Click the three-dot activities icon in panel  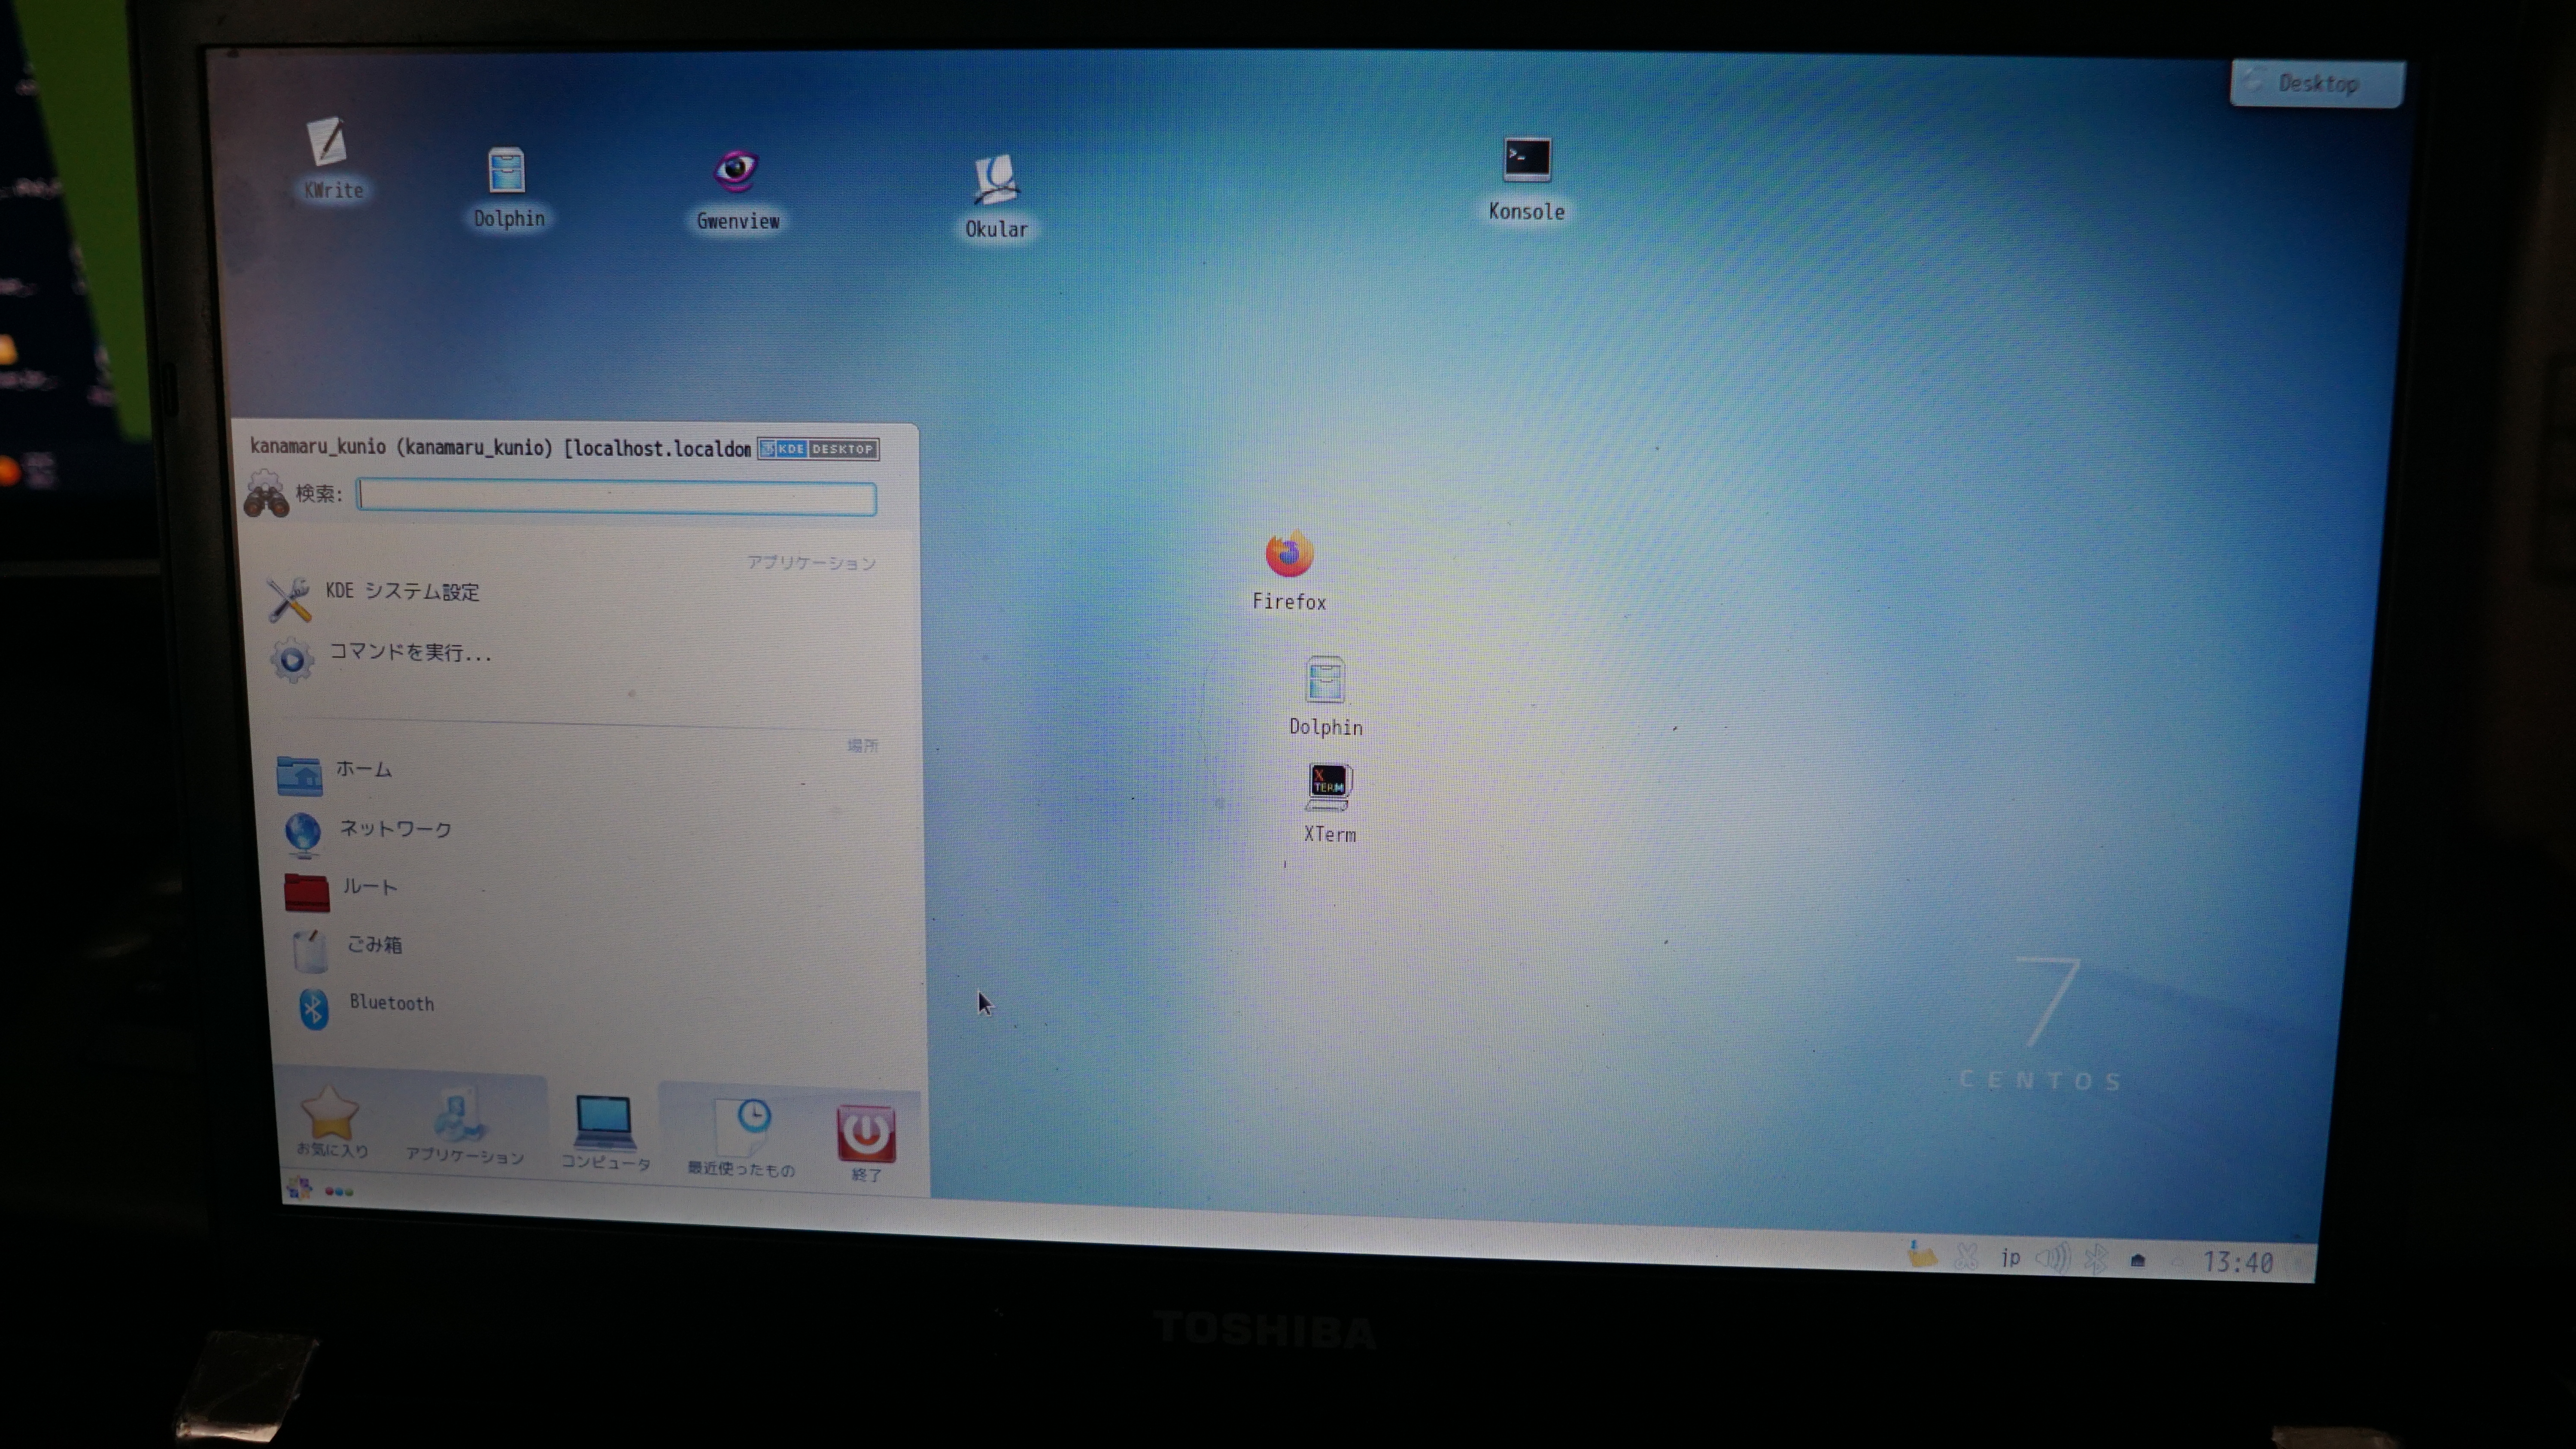[339, 1191]
